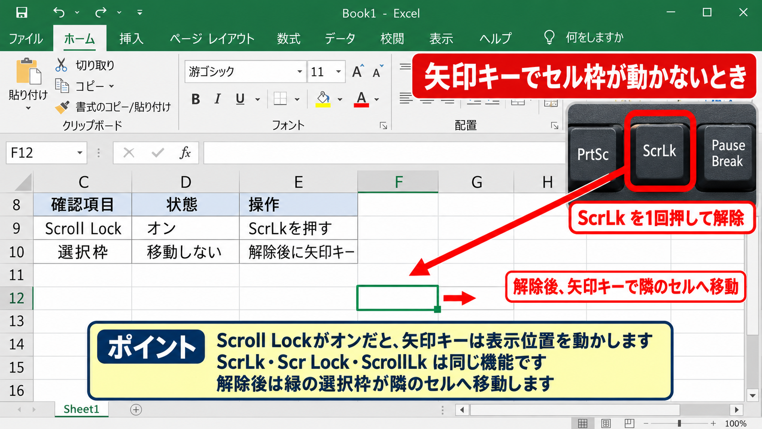Screen dimensions: 762x429
Task: Switch to Sheet1 tab
Action: 82,409
